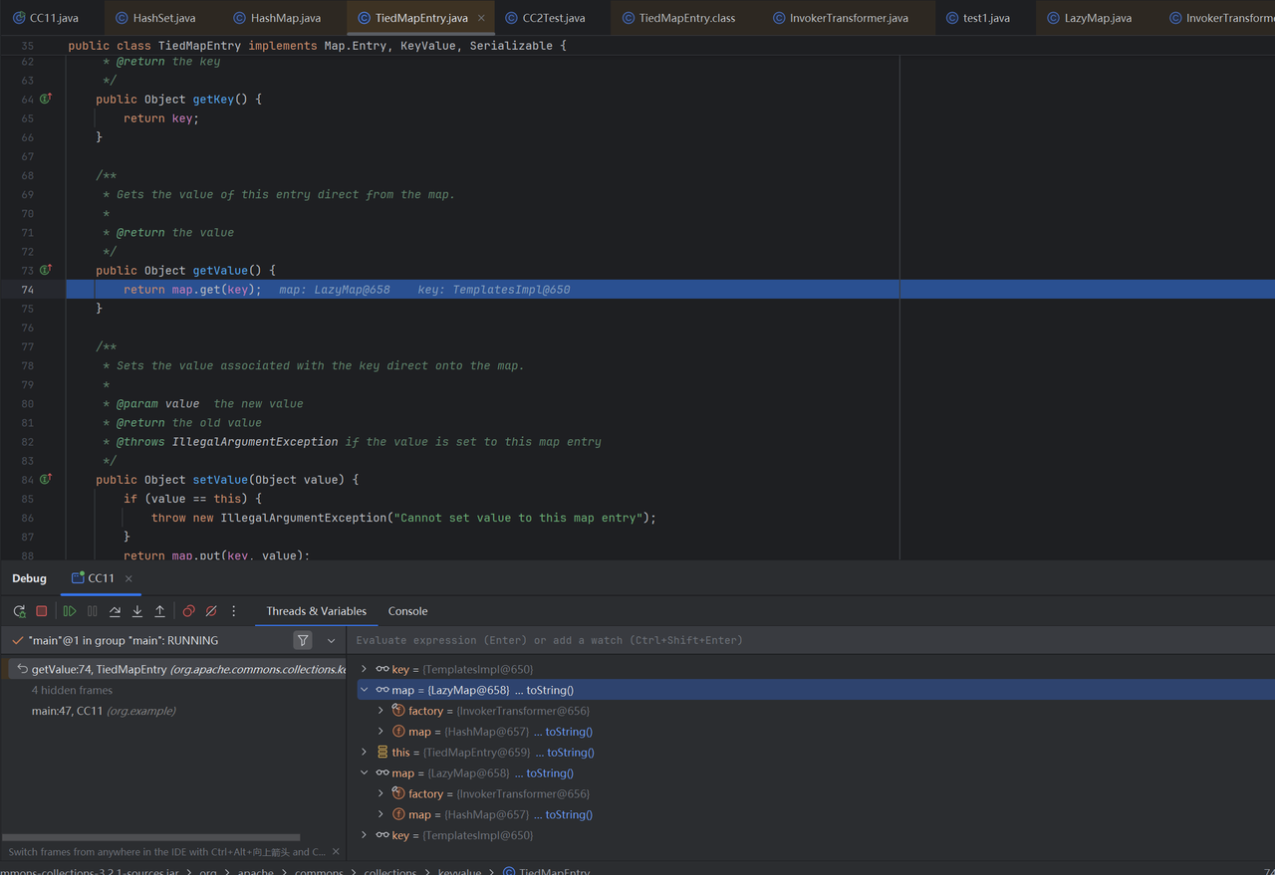
Task: Collapse the highlighted map LazyMap node
Action: (365, 690)
